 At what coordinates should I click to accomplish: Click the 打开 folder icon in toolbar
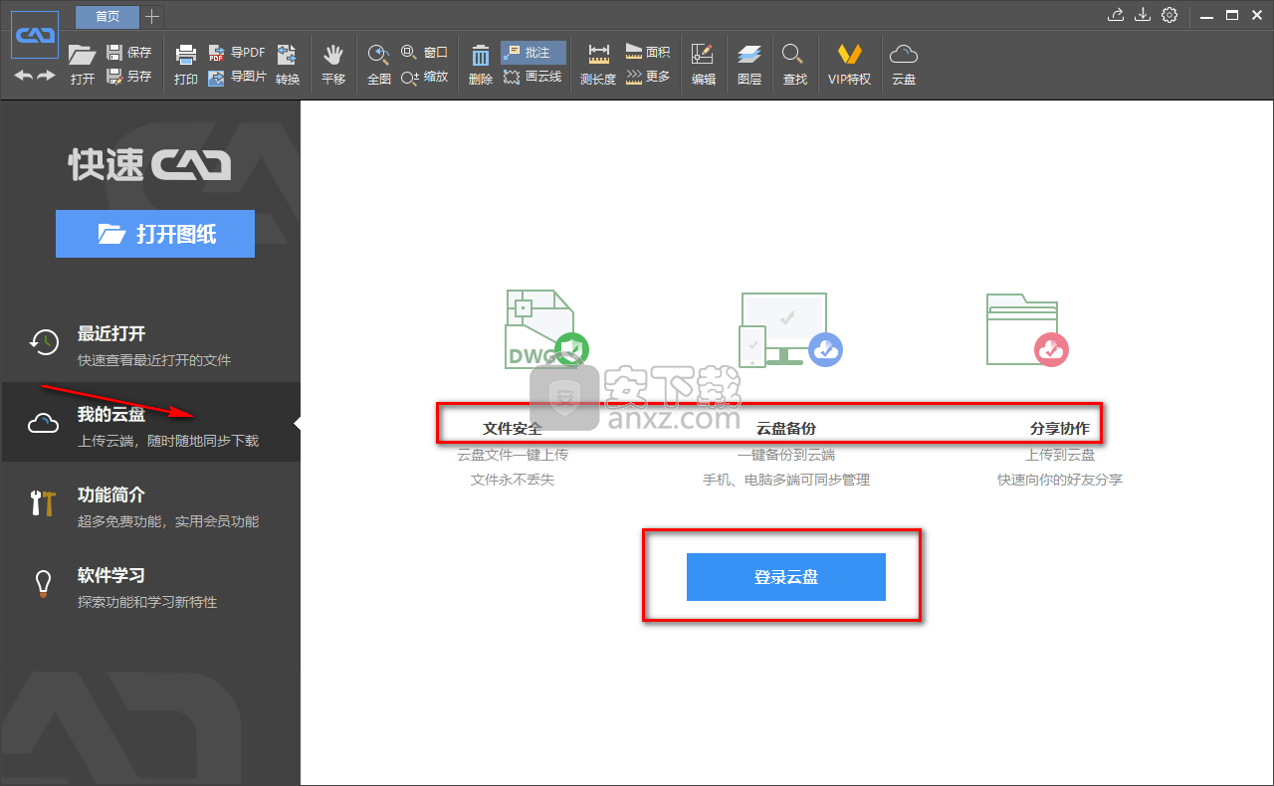[x=82, y=56]
